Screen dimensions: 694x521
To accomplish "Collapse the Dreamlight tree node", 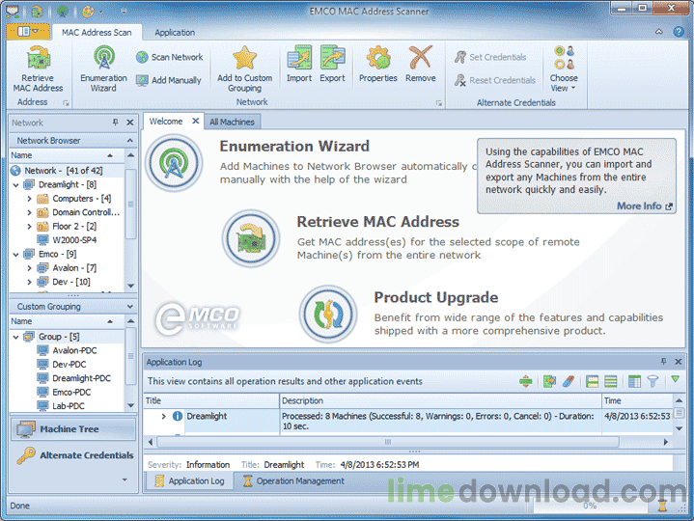I will coord(16,185).
